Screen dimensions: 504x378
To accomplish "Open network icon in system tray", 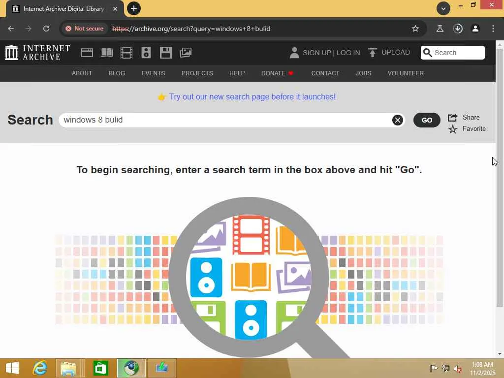I will [445, 368].
